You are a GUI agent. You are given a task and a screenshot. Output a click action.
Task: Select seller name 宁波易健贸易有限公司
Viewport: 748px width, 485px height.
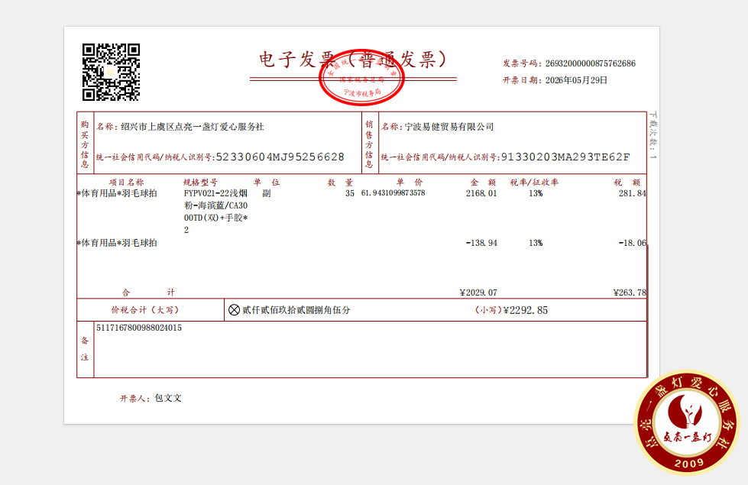coord(449,127)
